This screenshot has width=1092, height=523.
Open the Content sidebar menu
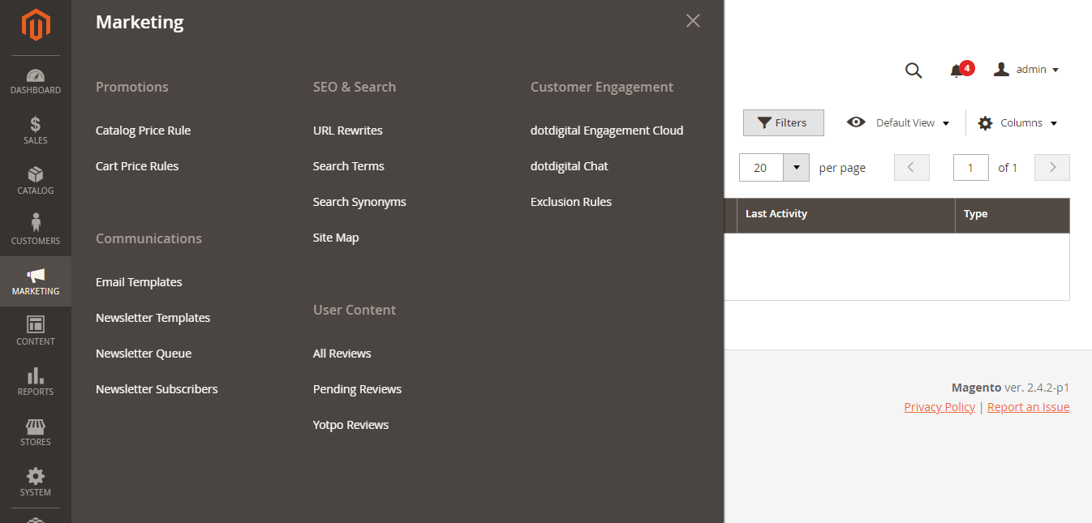click(x=36, y=332)
